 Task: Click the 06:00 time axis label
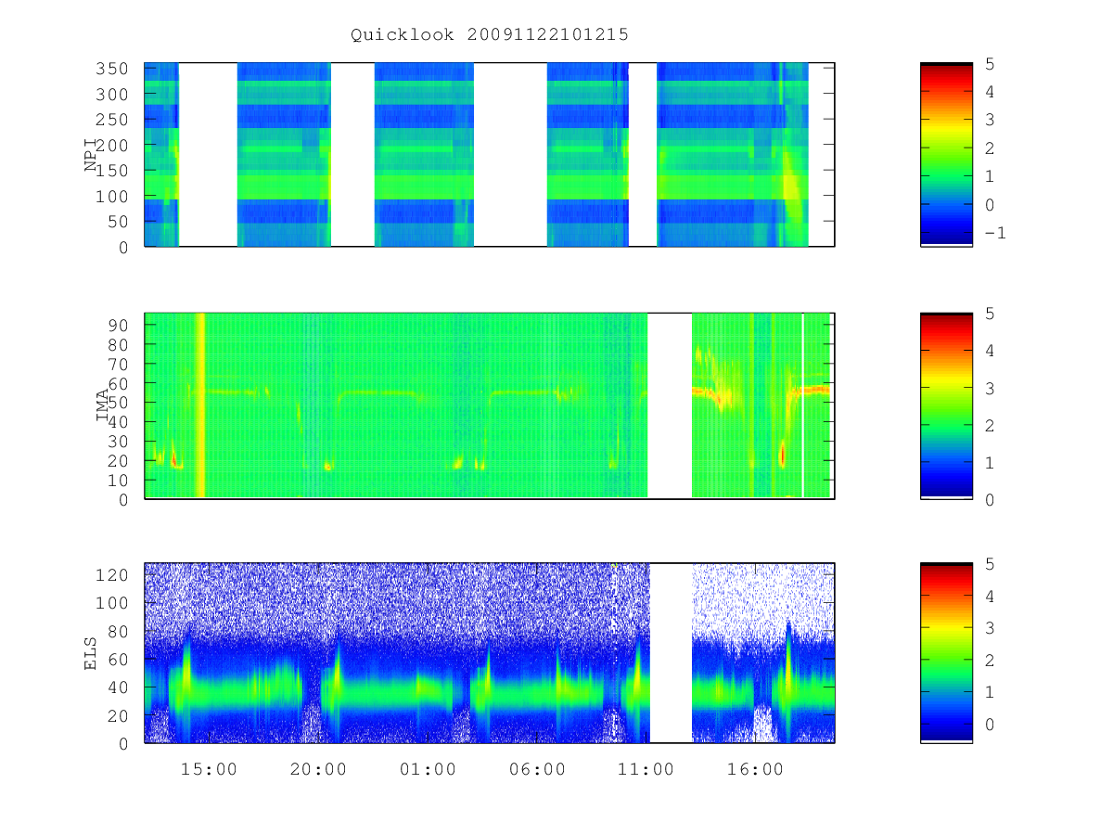(x=537, y=769)
